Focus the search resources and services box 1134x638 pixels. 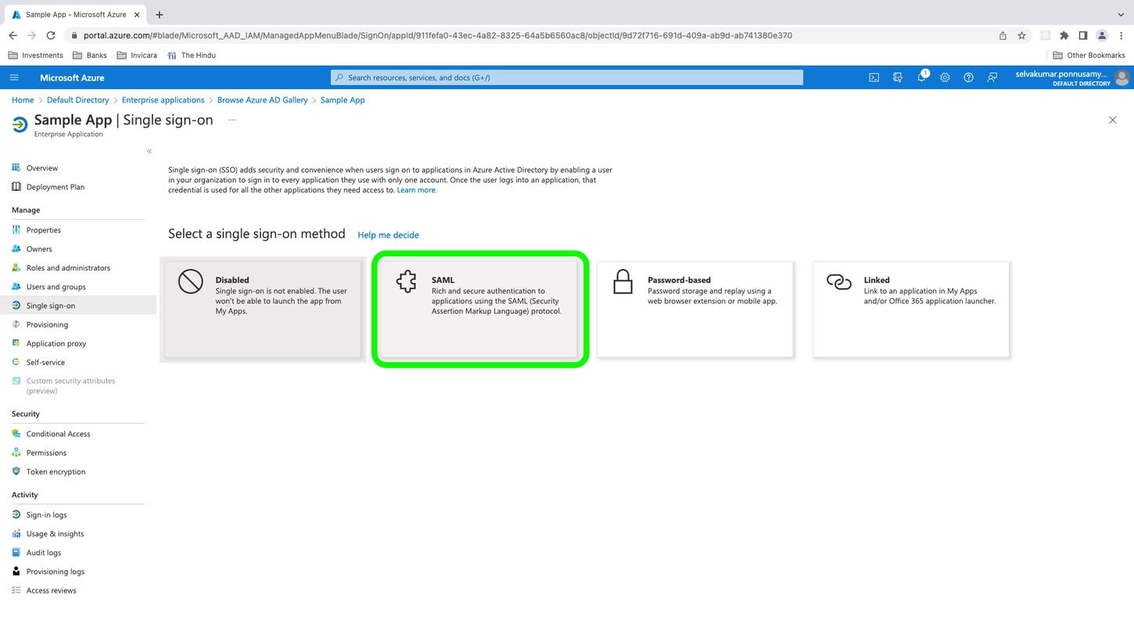[x=567, y=77]
